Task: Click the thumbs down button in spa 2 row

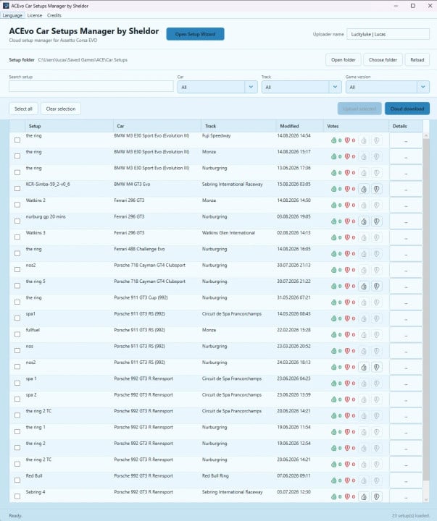Action: (x=376, y=399)
